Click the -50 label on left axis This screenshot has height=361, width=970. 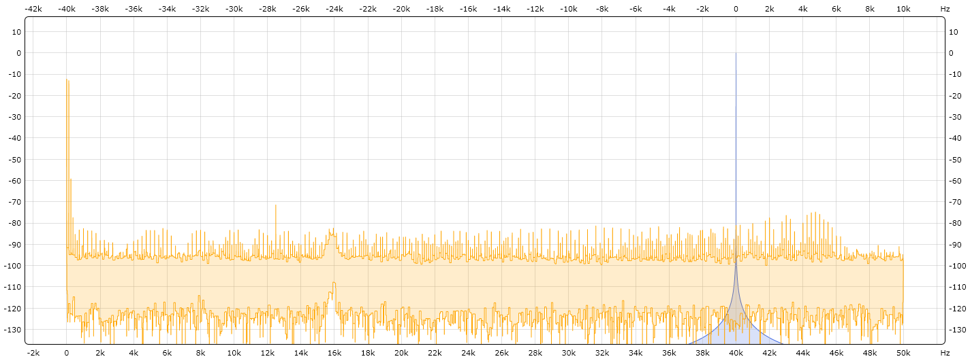click(14, 160)
